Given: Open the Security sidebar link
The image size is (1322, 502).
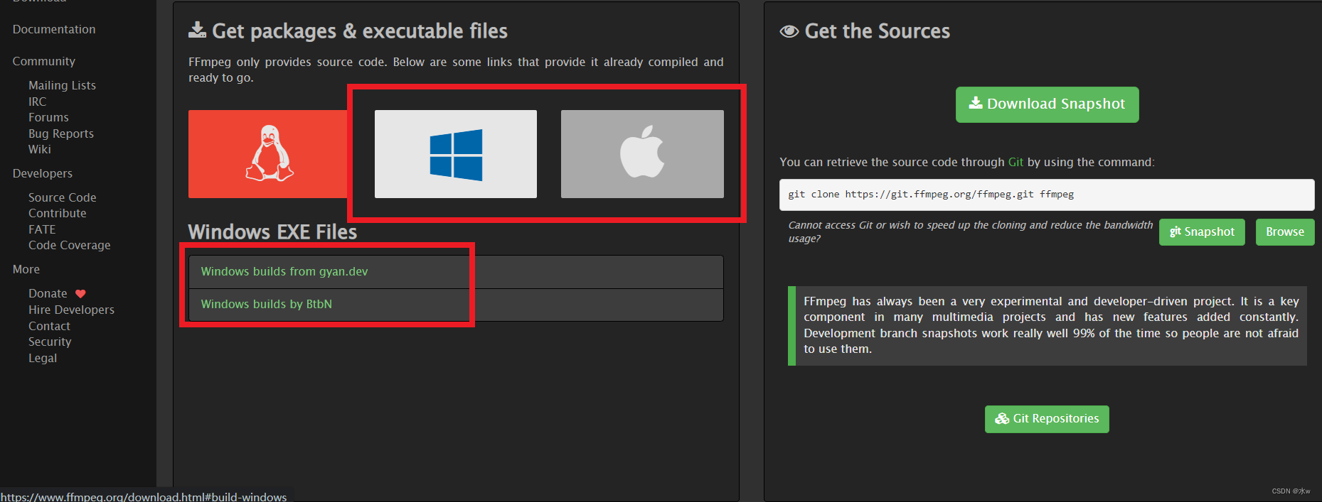Looking at the screenshot, I should click(50, 342).
